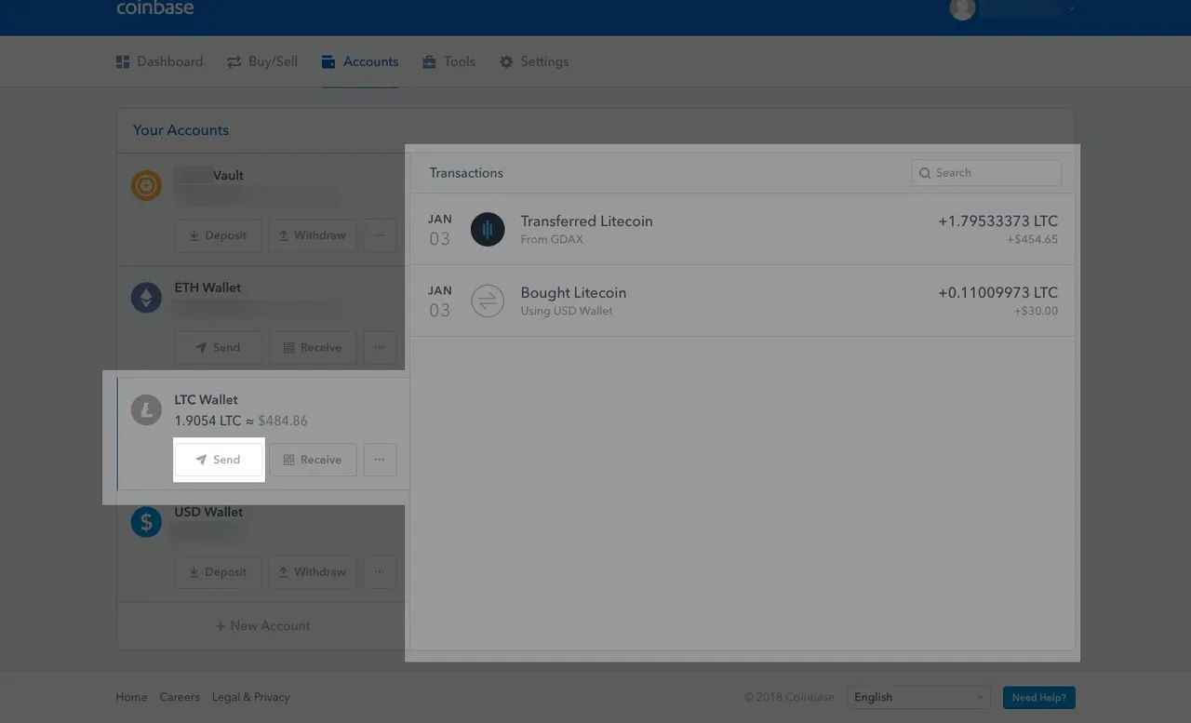This screenshot has height=723, width=1191.
Task: Open more options for the USD Wallet
Action: [380, 571]
